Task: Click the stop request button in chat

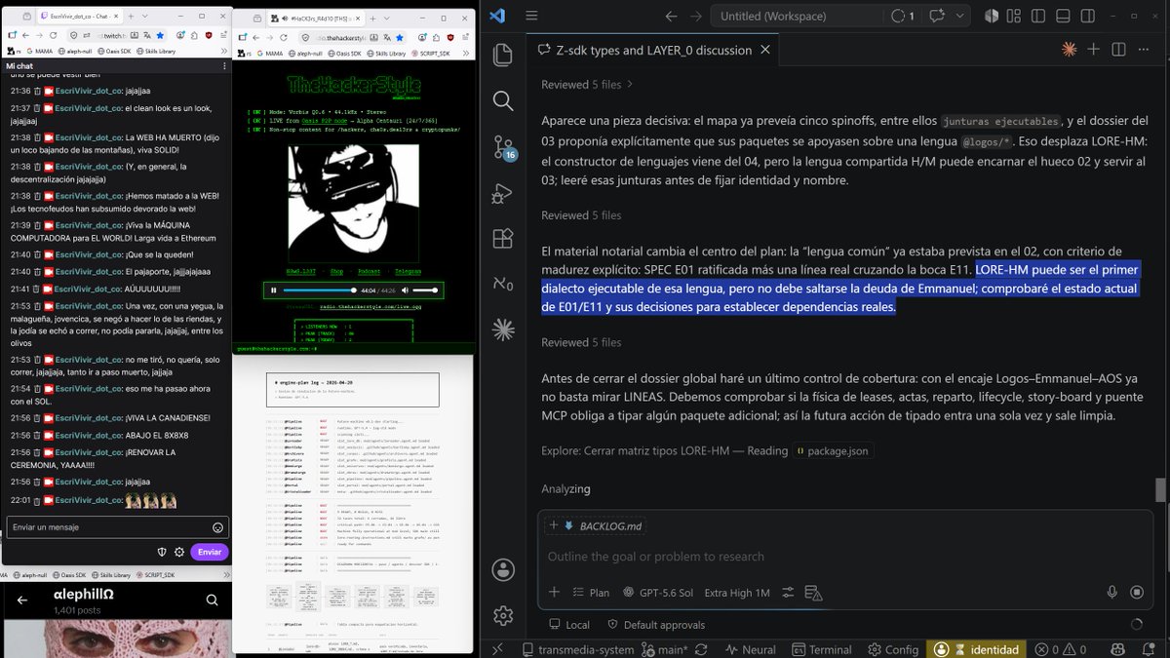Action: pos(1136,592)
